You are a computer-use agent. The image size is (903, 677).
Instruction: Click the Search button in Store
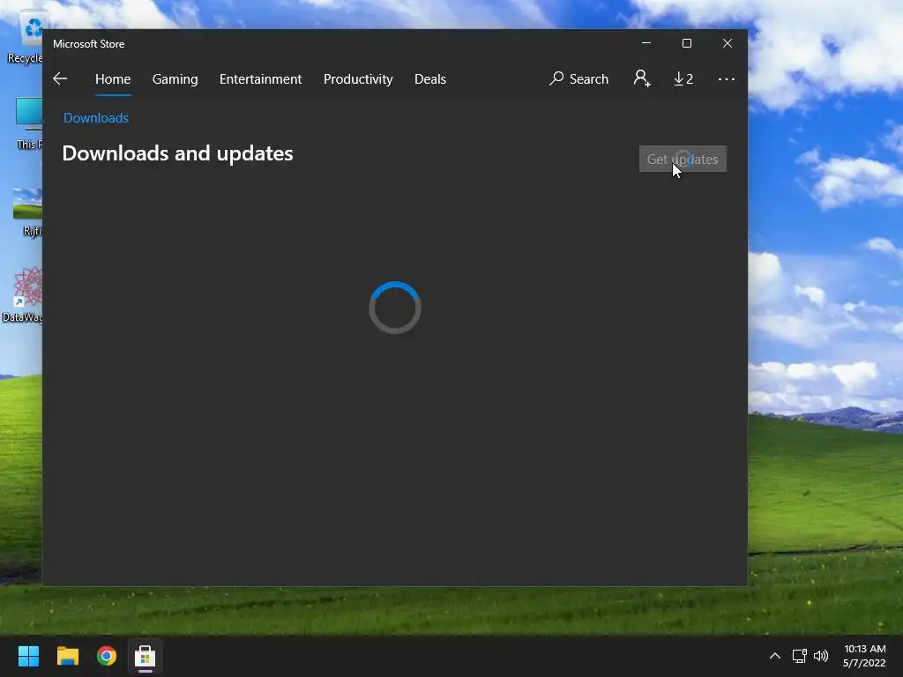[x=578, y=78]
